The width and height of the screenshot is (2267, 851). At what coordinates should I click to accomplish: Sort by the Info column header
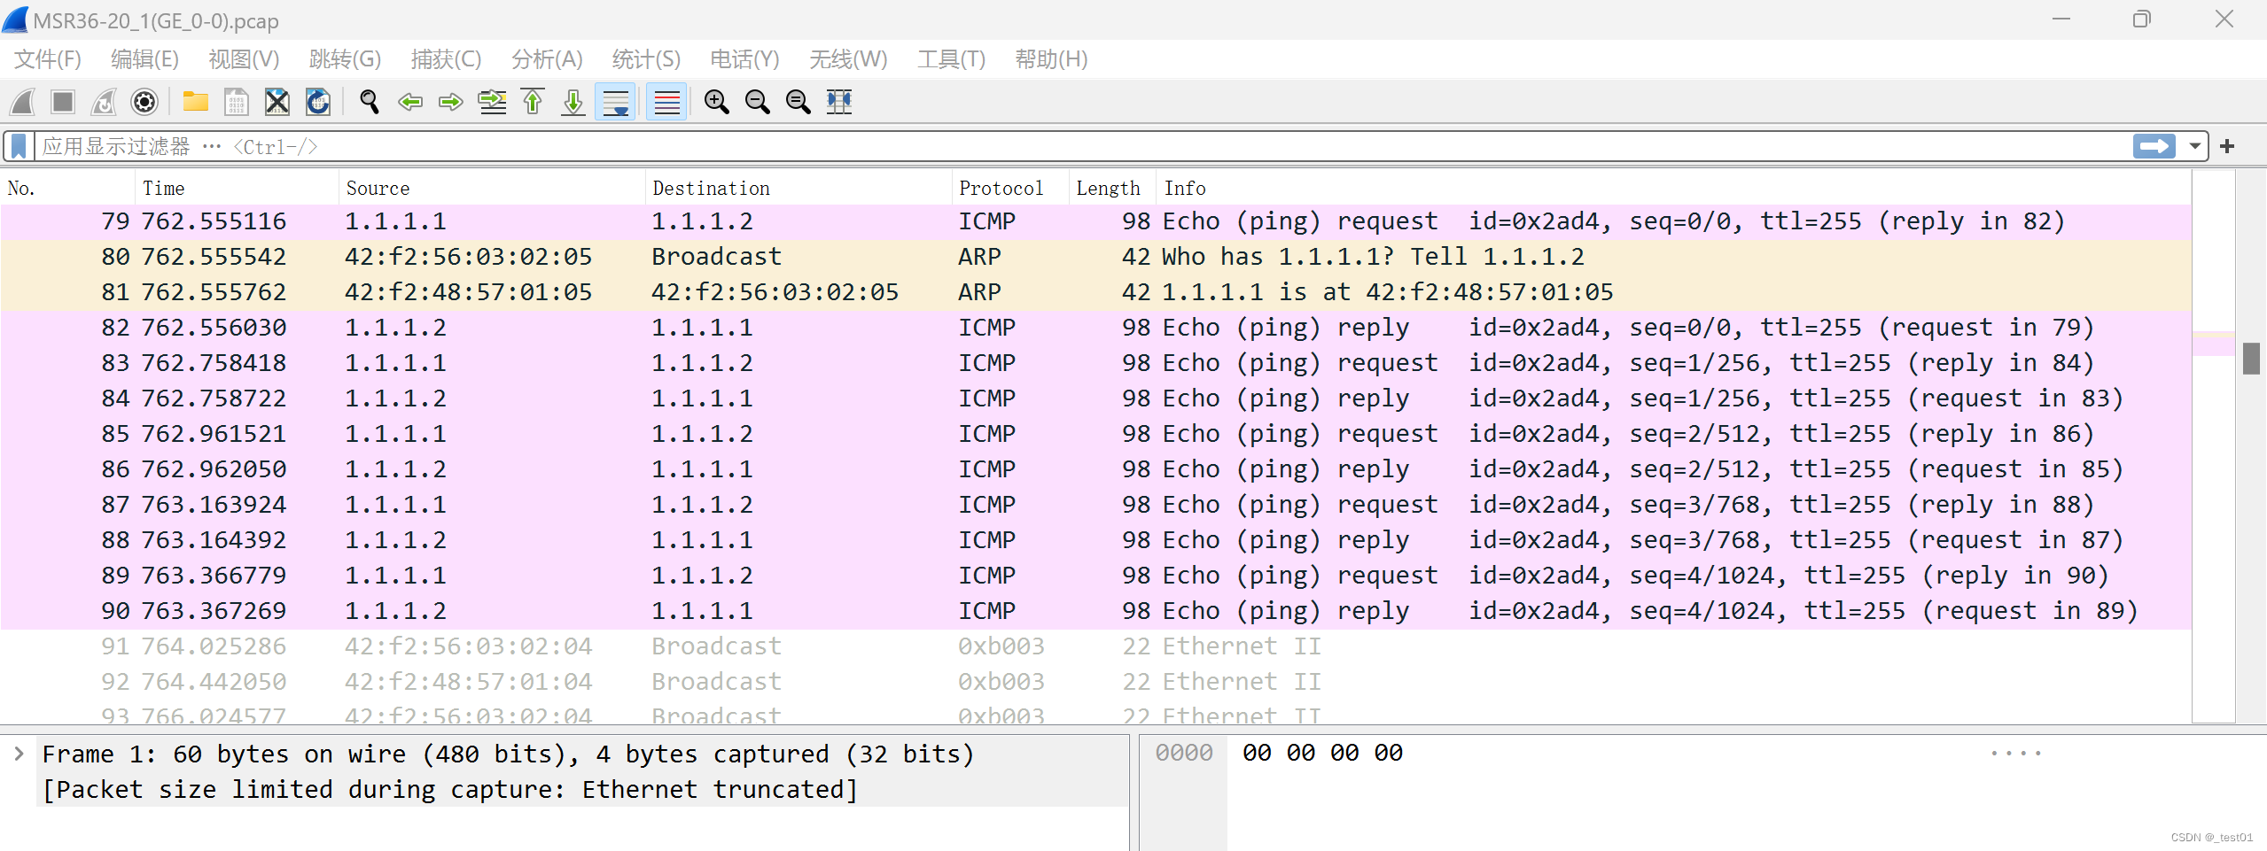[x=1673, y=188]
